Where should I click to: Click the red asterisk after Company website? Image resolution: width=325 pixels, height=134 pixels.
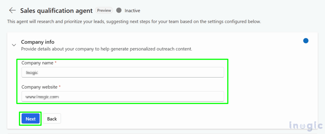click(60, 87)
